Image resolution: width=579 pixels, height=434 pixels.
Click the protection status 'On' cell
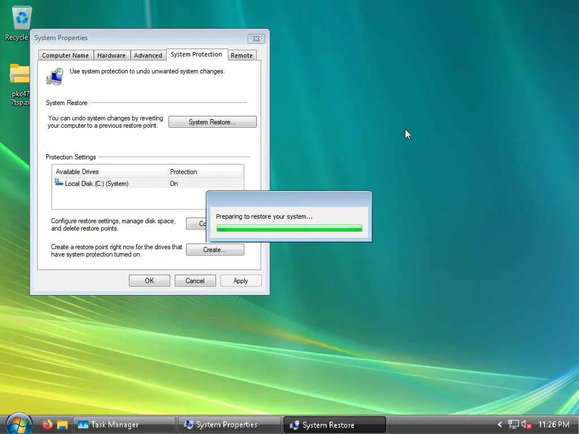pyautogui.click(x=174, y=184)
